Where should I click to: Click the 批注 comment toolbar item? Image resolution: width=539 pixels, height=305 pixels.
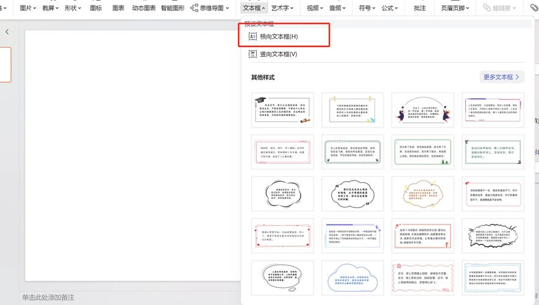point(419,8)
